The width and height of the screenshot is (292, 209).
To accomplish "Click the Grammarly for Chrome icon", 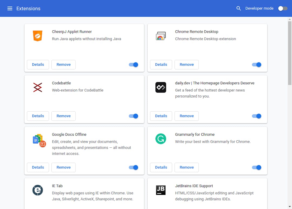I will click(161, 139).
